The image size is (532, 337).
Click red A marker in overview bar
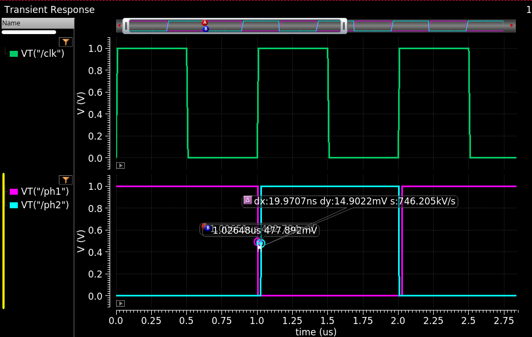coord(205,23)
